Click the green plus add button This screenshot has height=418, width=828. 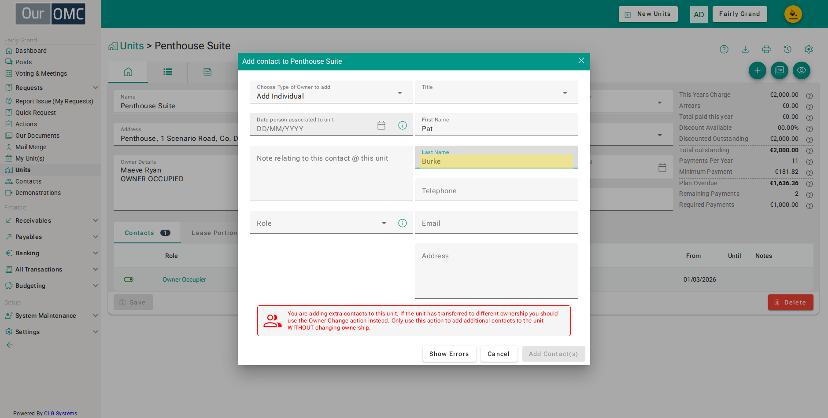tap(758, 70)
